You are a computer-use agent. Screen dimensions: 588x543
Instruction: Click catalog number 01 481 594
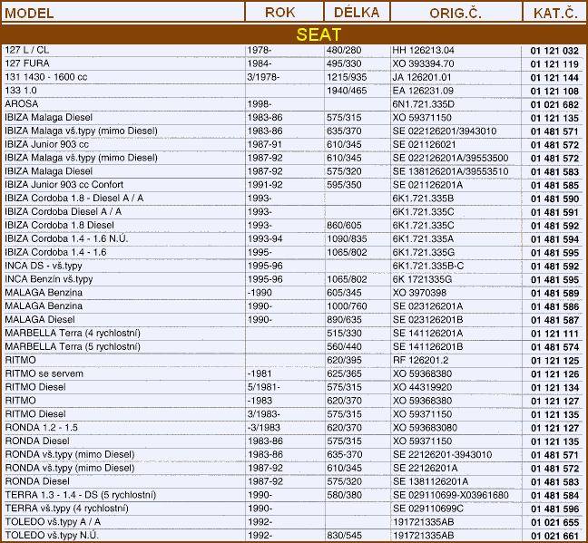(554, 239)
